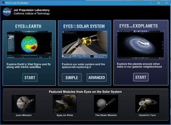Open The Dawn Mission thumbnail
This screenshot has height=125, width=171.
[106, 104]
